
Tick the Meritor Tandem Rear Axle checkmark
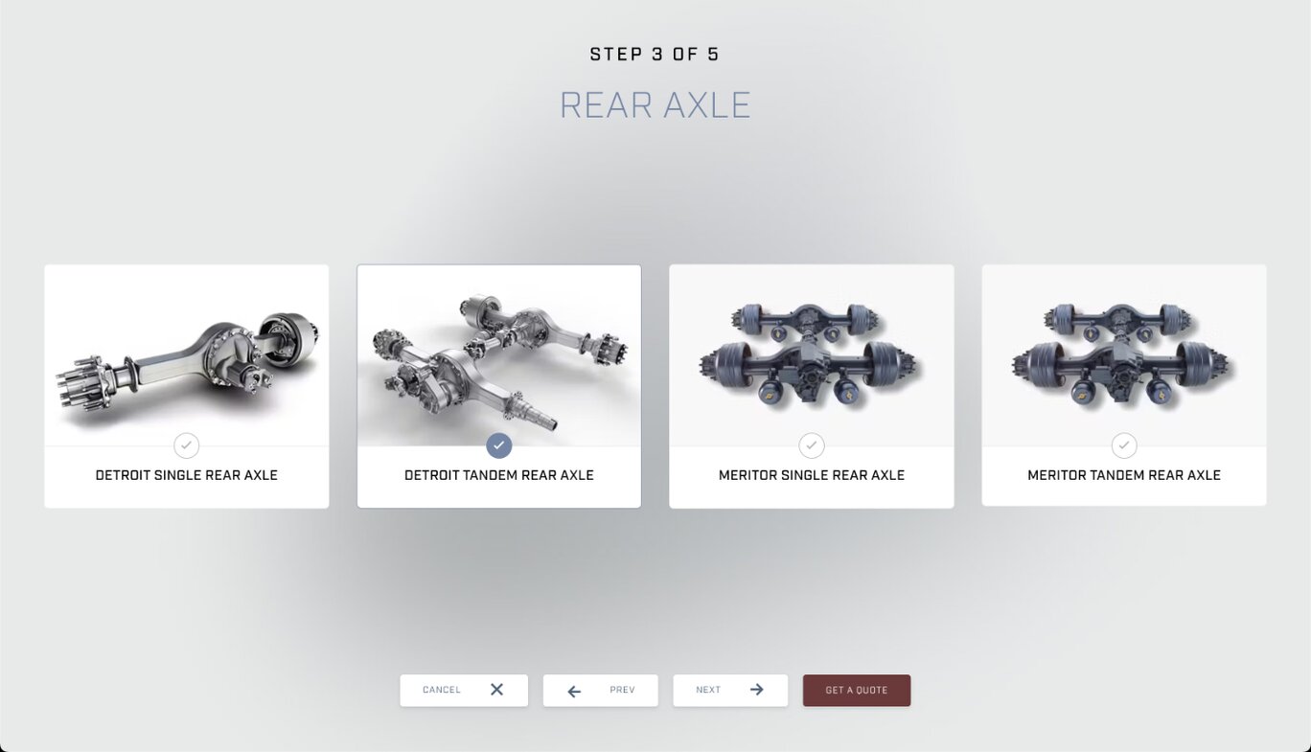pyautogui.click(x=1124, y=445)
